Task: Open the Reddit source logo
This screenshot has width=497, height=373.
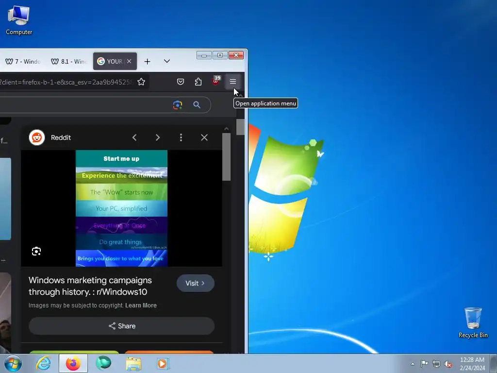Action: pyautogui.click(x=37, y=137)
